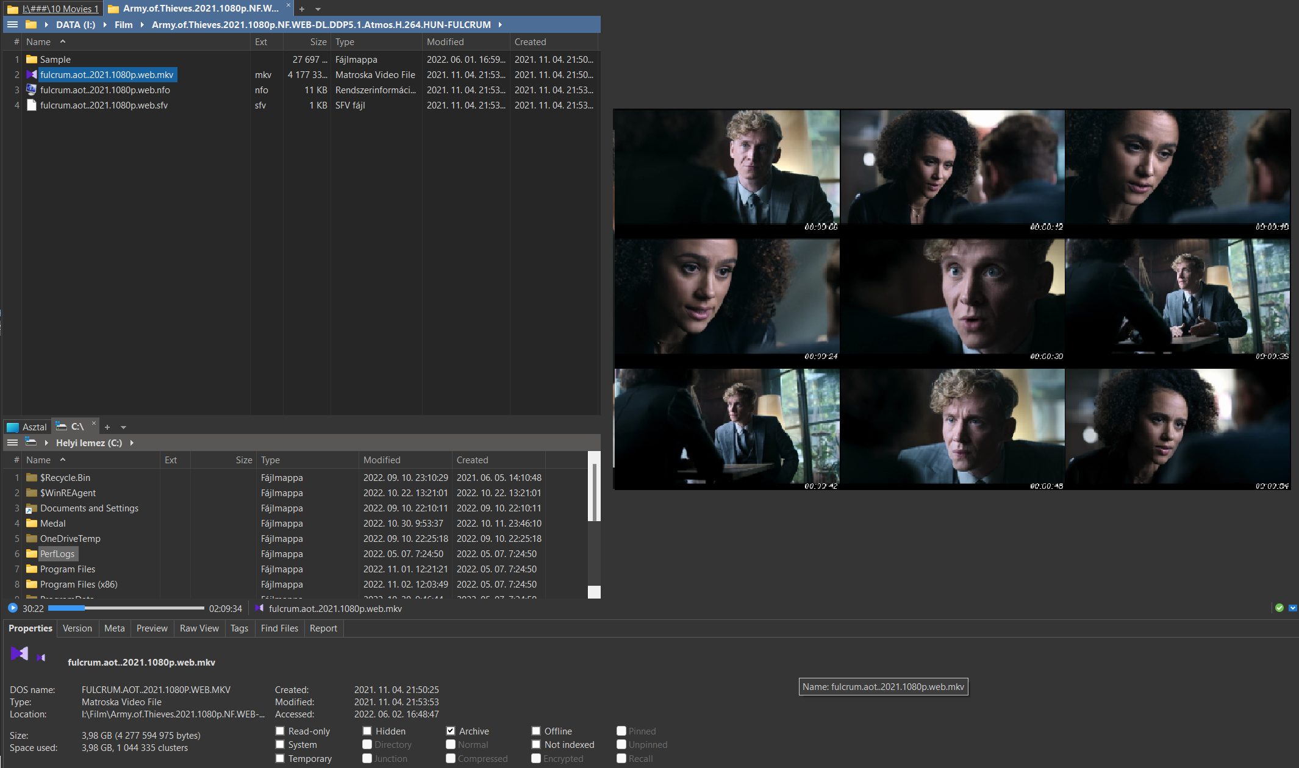Expand the breadcrumb arrow after Film
This screenshot has width=1299, height=768.
[x=142, y=25]
